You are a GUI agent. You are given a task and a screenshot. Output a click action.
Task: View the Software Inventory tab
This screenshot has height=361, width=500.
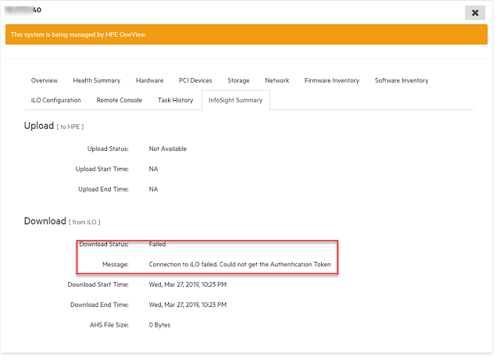pos(402,80)
